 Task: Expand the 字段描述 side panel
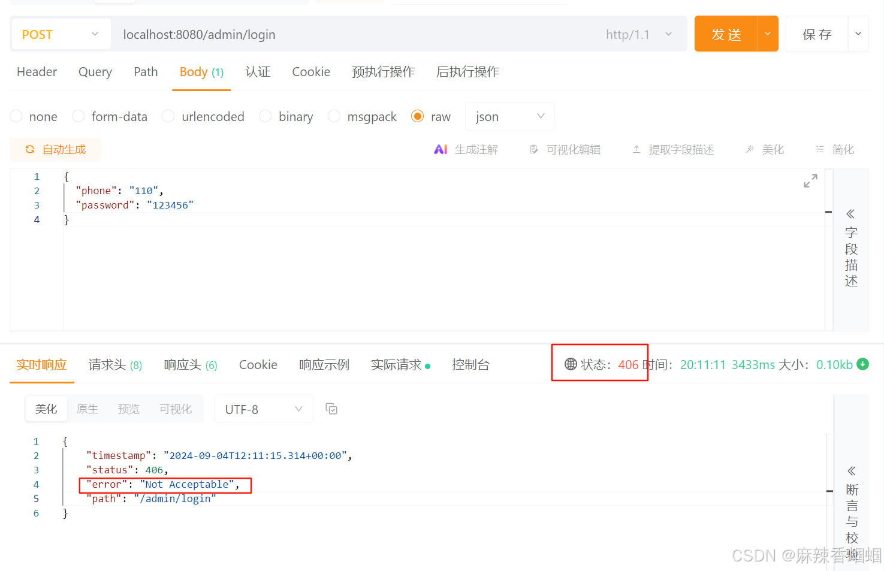(851, 247)
